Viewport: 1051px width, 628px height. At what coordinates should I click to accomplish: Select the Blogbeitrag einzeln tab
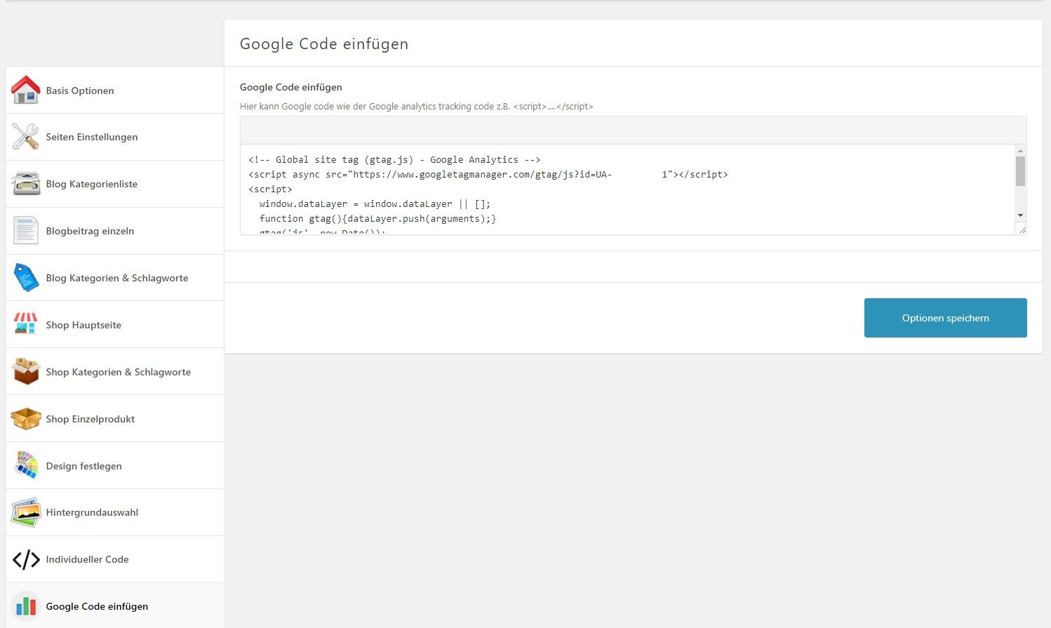click(115, 231)
